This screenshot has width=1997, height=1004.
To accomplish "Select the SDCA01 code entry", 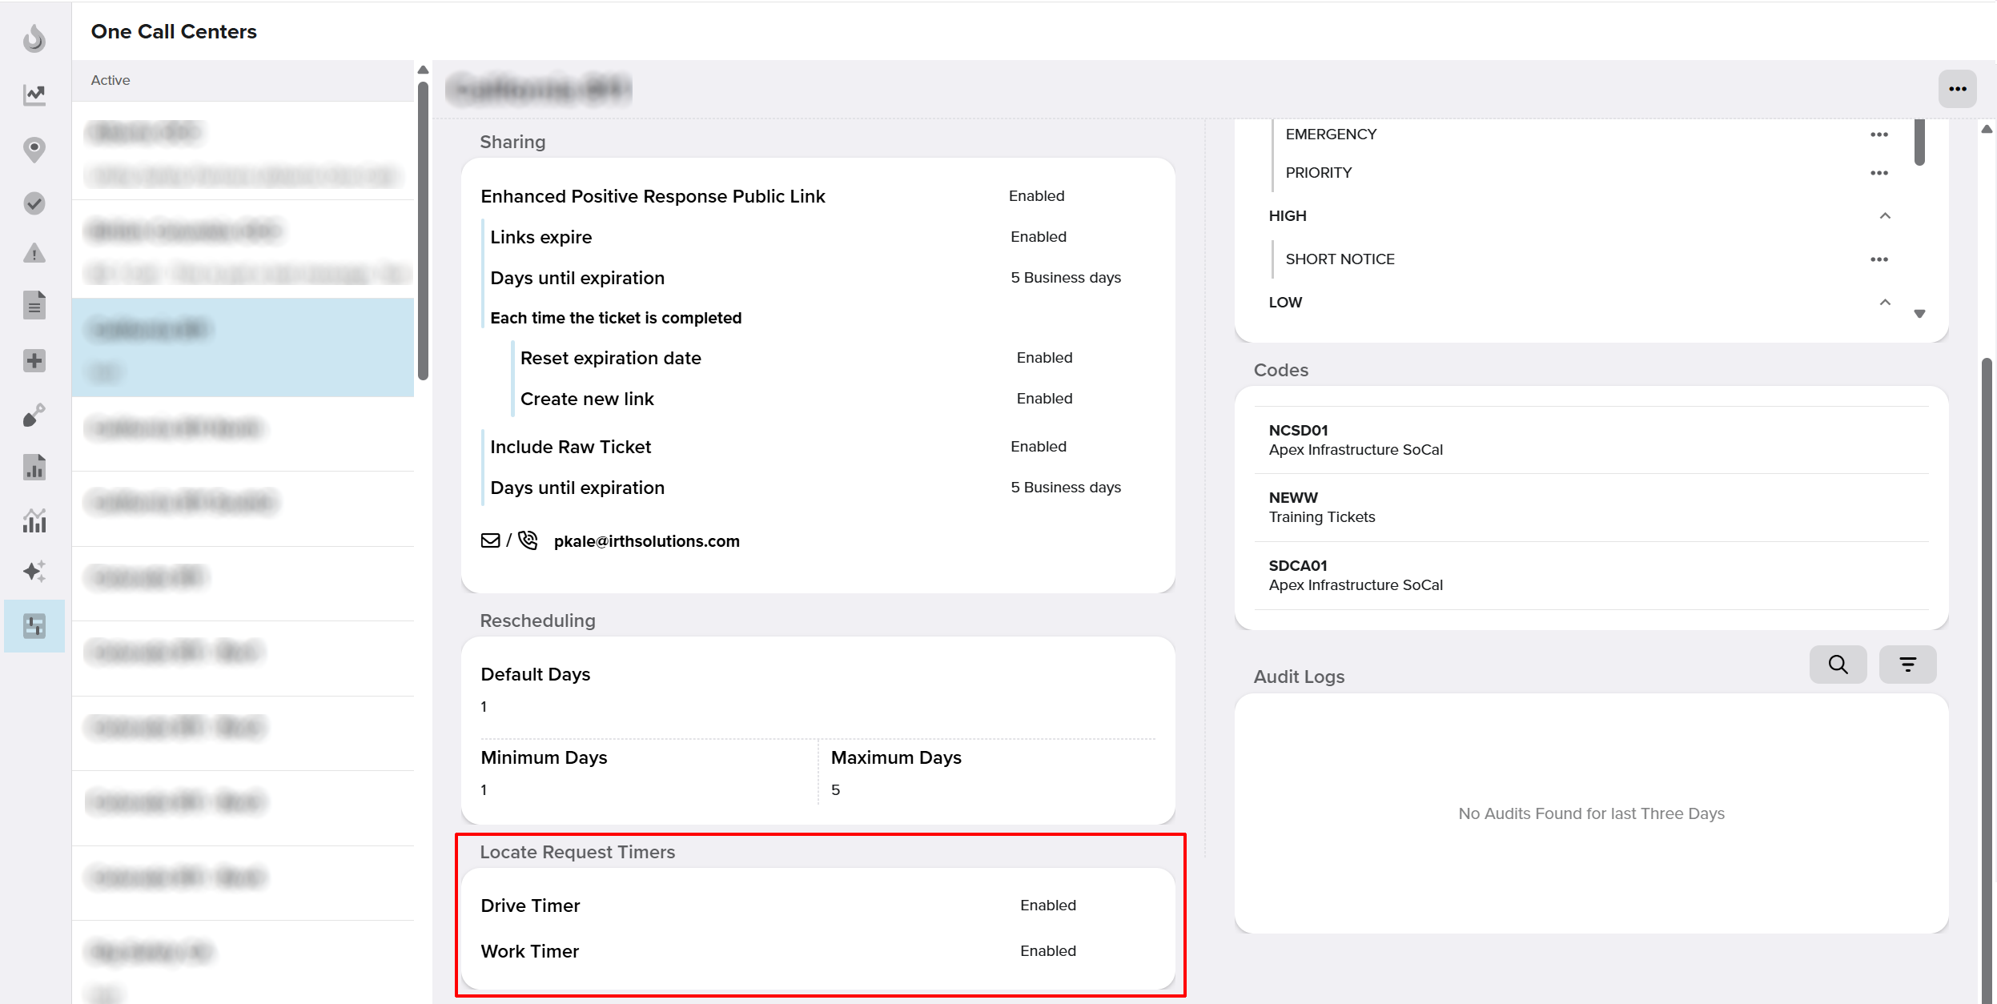I will click(x=1591, y=576).
